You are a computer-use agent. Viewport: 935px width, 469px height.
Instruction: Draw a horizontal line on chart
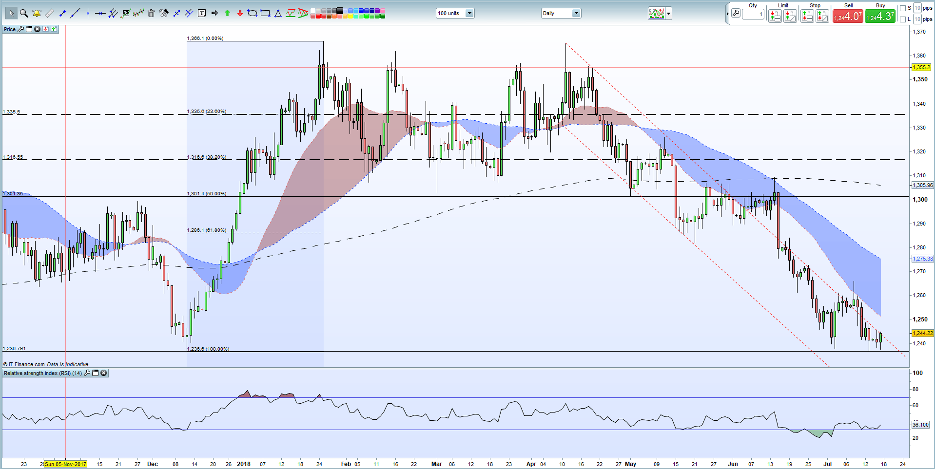(x=100, y=13)
